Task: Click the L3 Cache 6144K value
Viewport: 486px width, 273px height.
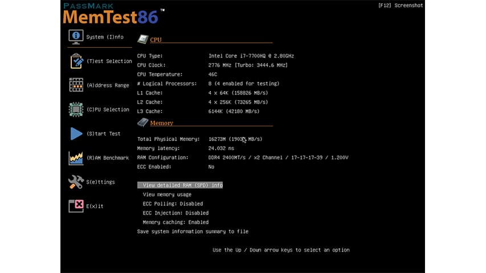Action: pos(234,111)
